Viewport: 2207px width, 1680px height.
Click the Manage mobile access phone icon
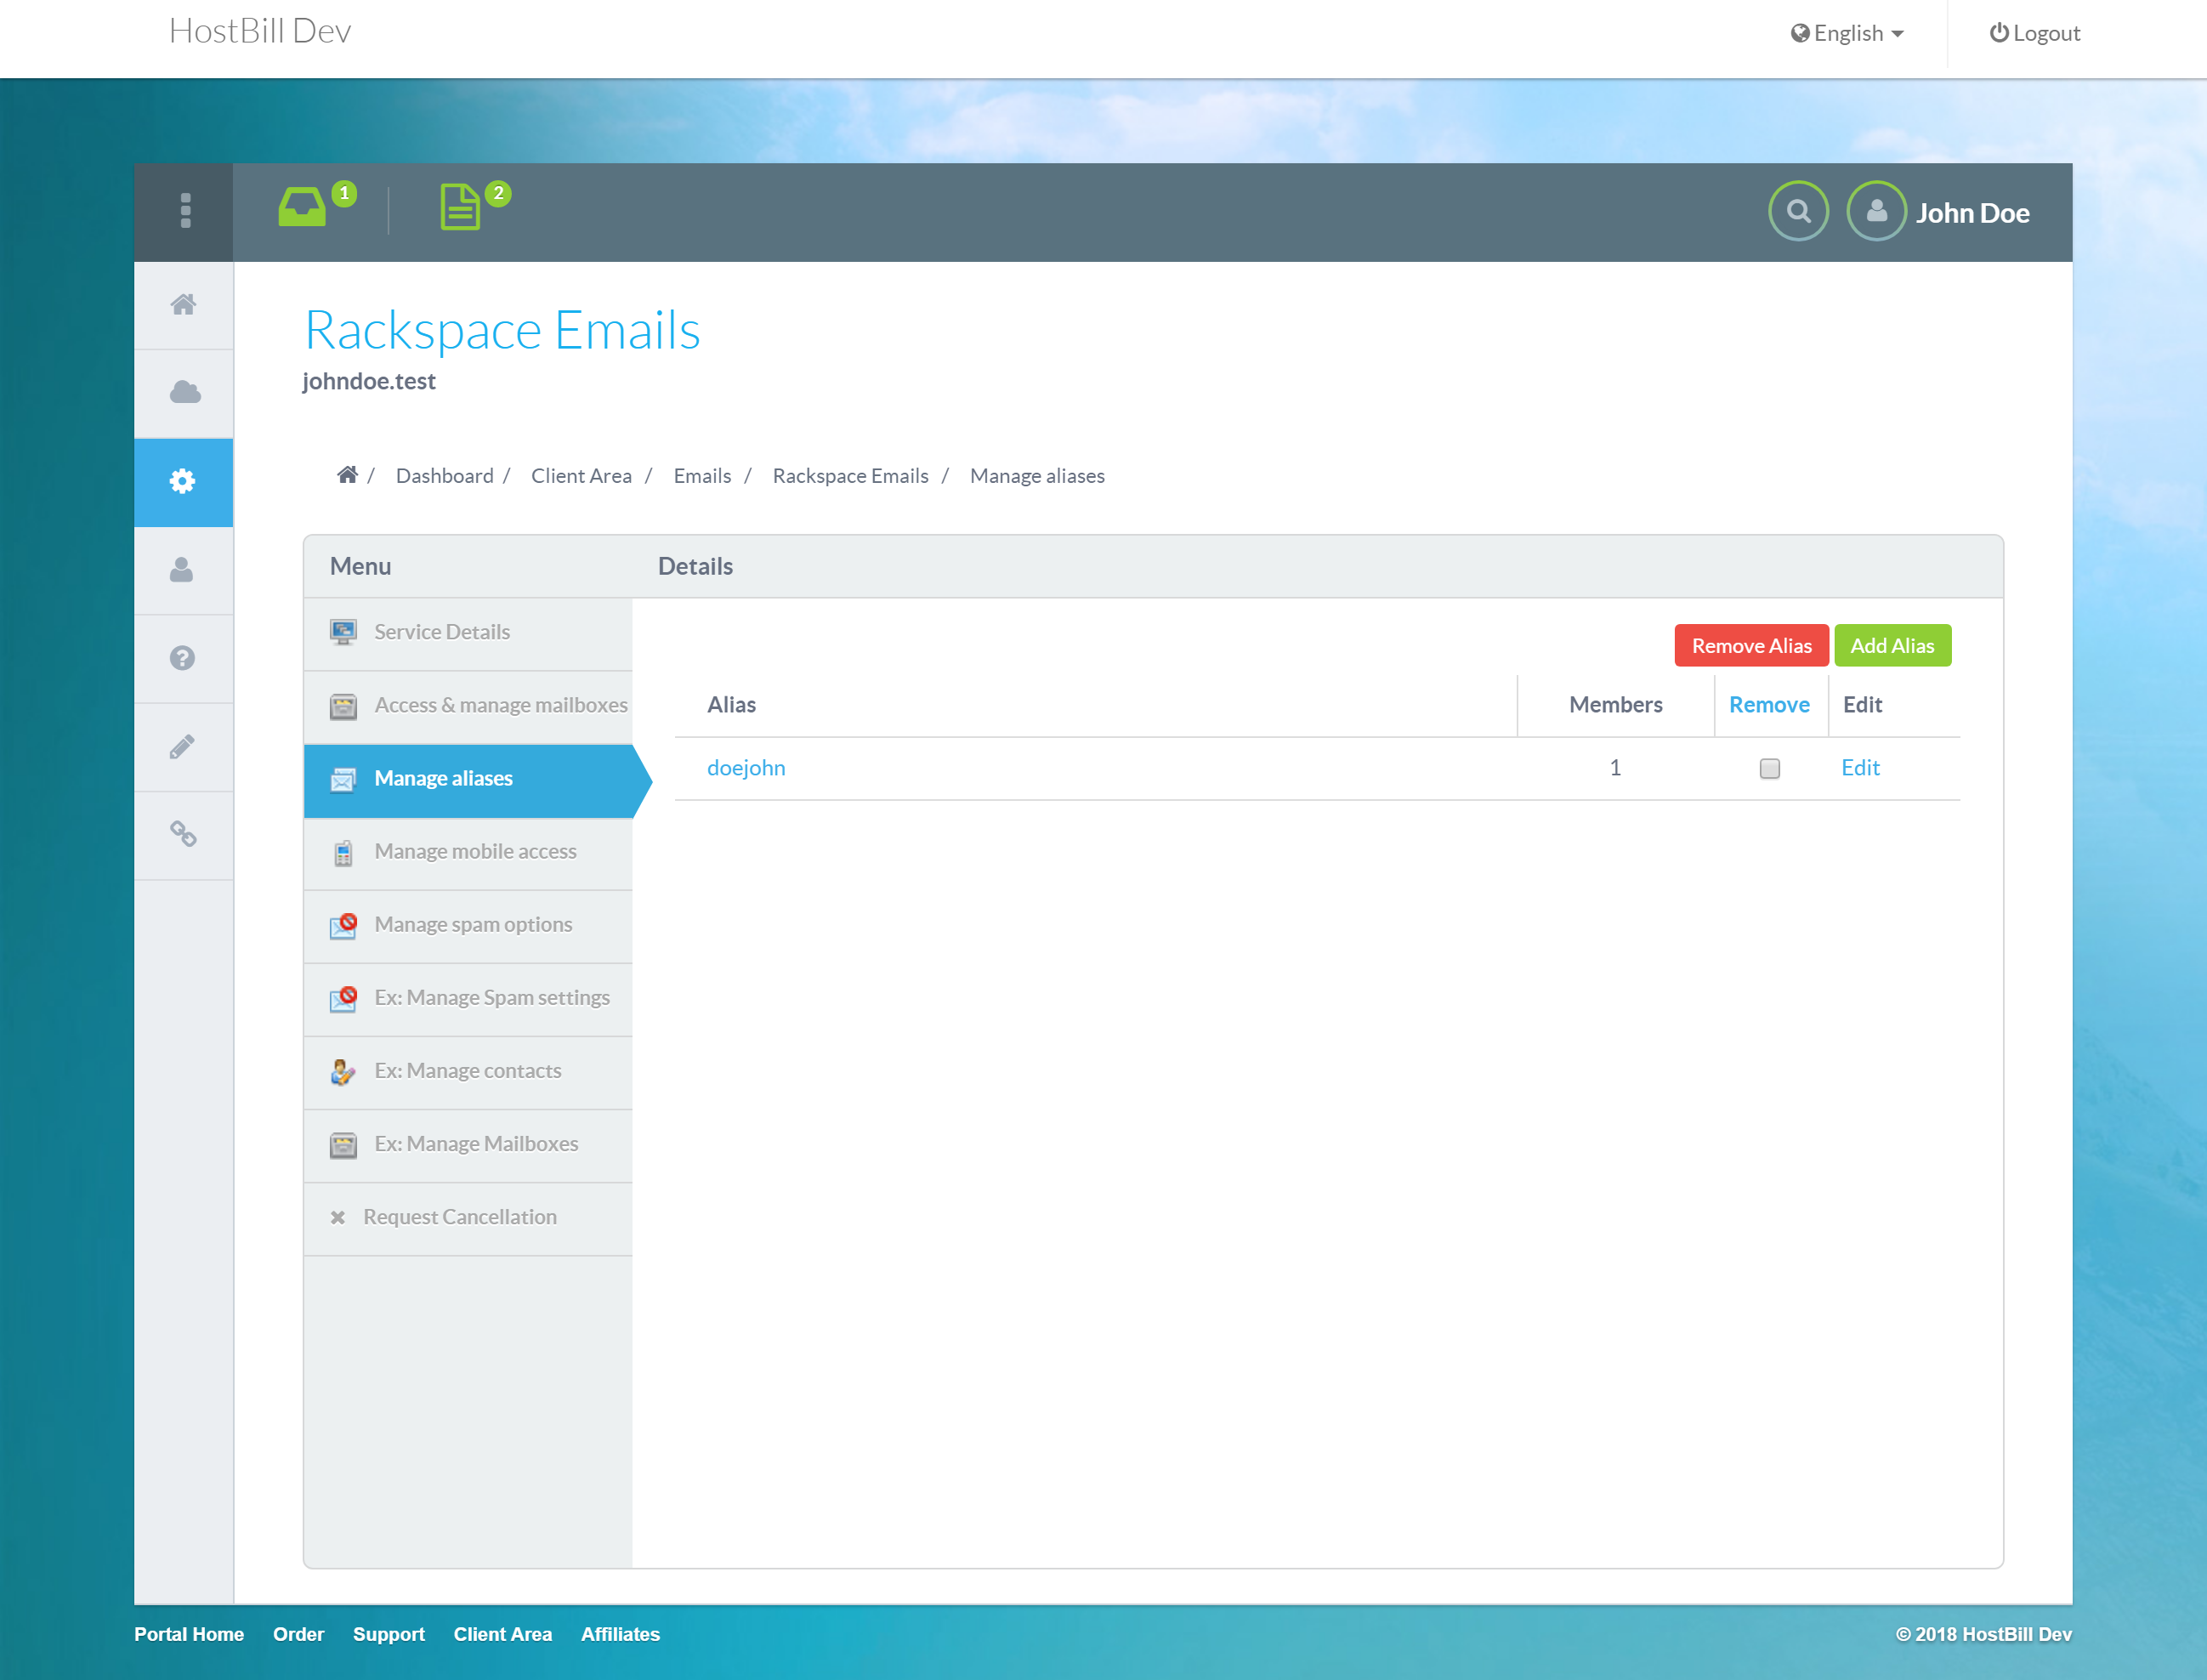[343, 852]
